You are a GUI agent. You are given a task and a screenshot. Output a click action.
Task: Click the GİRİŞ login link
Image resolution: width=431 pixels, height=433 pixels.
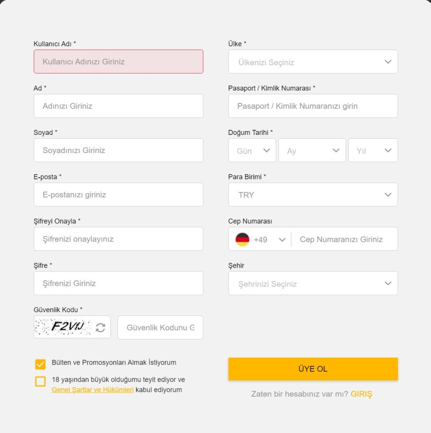coord(361,394)
